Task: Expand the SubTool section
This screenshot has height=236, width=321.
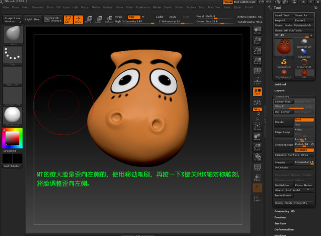Action: point(280,84)
